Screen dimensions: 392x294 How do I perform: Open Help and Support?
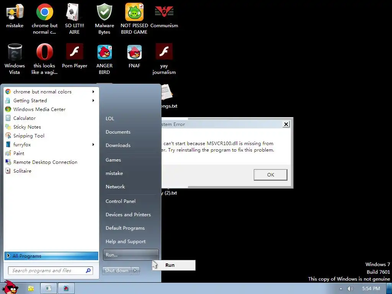(x=126, y=242)
